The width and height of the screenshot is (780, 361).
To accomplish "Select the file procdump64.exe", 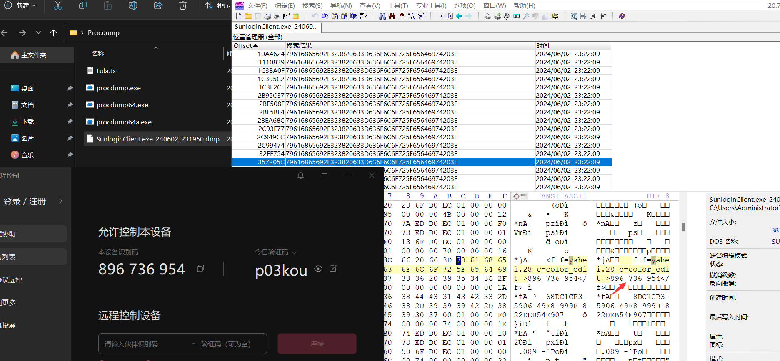I will pyautogui.click(x=122, y=105).
